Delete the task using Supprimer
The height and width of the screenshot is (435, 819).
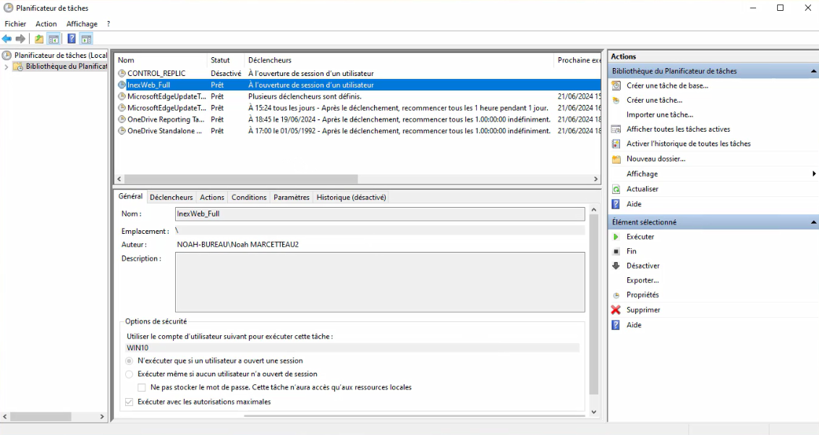(643, 310)
